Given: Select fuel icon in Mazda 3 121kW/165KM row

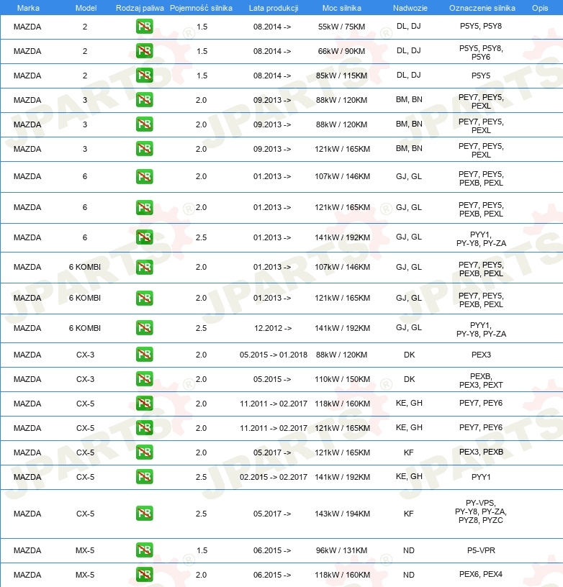Looking at the screenshot, I should click(x=144, y=149).
